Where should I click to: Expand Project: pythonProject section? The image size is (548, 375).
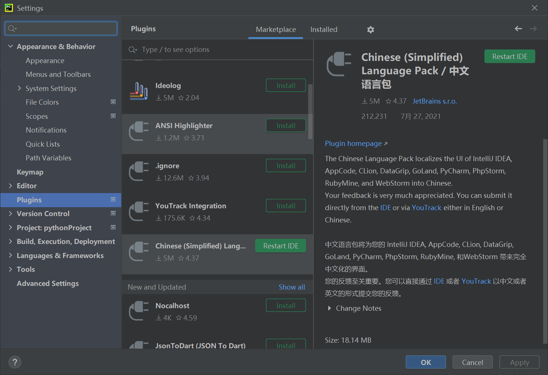click(x=10, y=227)
